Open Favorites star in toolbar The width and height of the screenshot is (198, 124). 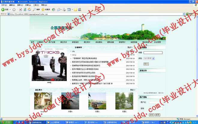45,10
